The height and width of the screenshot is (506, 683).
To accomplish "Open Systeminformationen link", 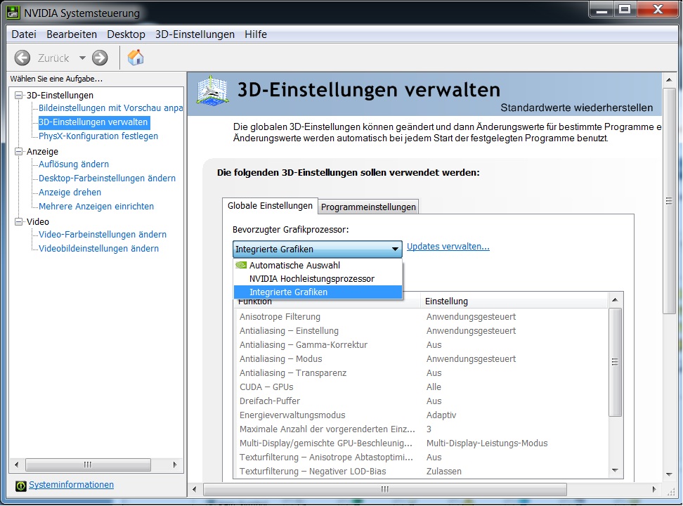I will pos(71,485).
